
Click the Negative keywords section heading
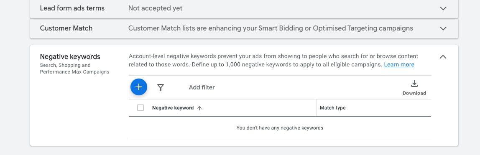[x=70, y=56]
